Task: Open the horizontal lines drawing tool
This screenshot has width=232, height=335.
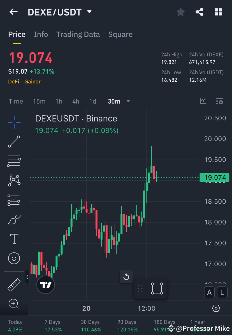Action: pyautogui.click(x=14, y=161)
